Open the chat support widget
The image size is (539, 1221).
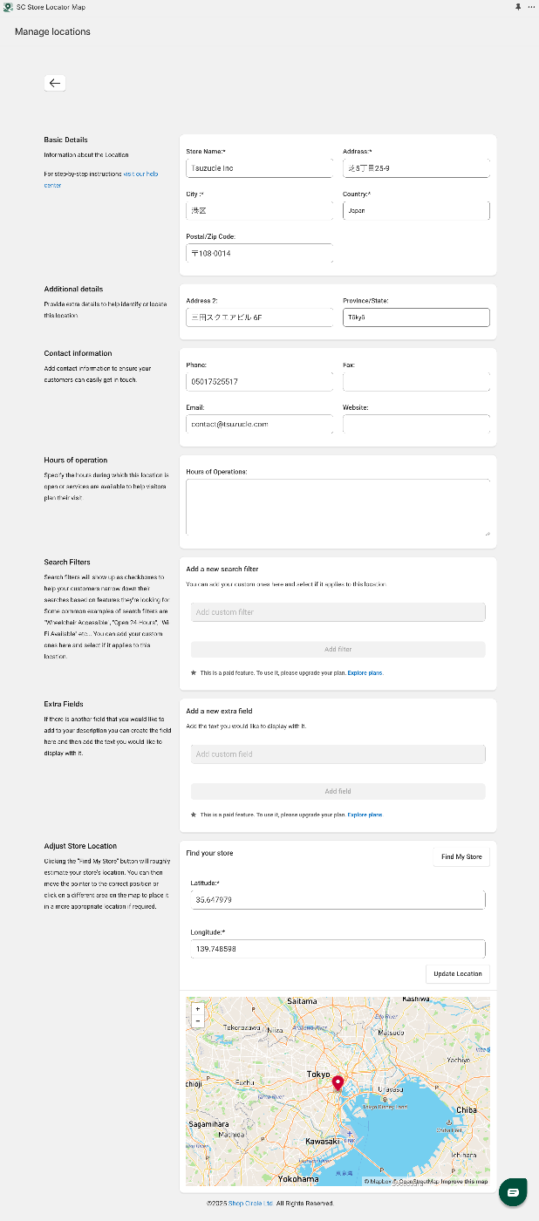click(x=512, y=1192)
